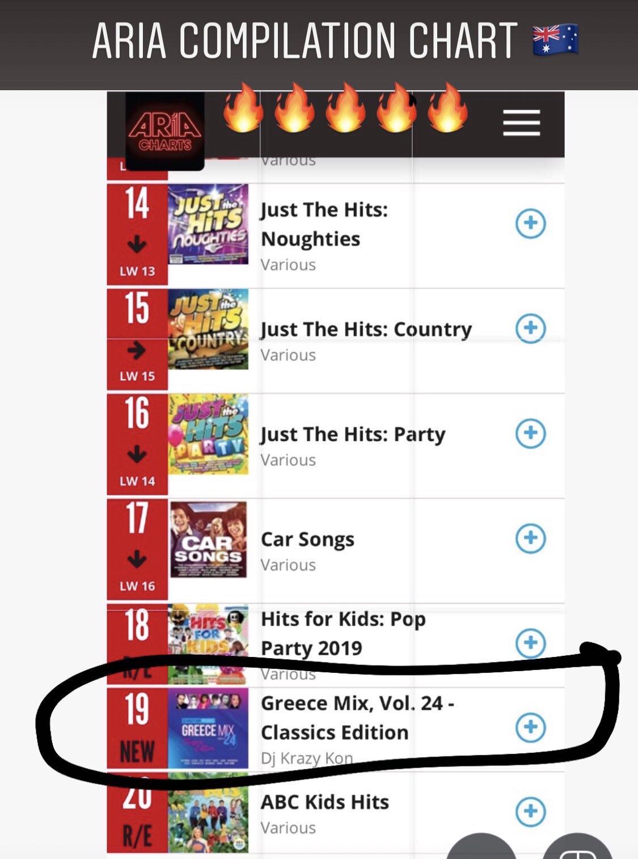The width and height of the screenshot is (638, 859).
Task: Click Greece Mix, Vol. 24 title
Action: pos(357,718)
